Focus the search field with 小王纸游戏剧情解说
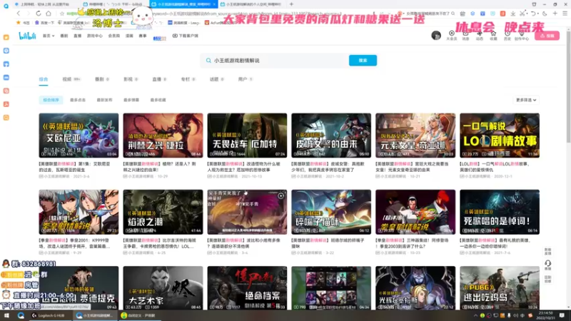 click(x=275, y=61)
